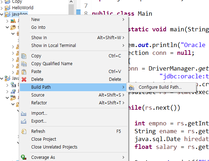Screen dimensions: 209x161
Task: Choose Import... from the menu
Action: [74, 113]
